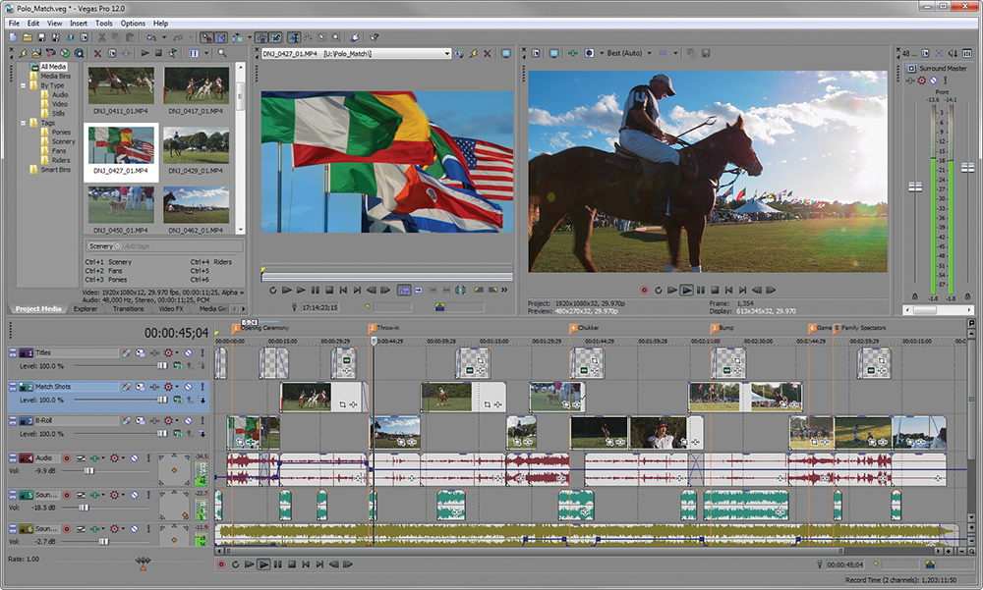Mute the B-Roll track
Screen dimensions: 983x590
pos(189,421)
